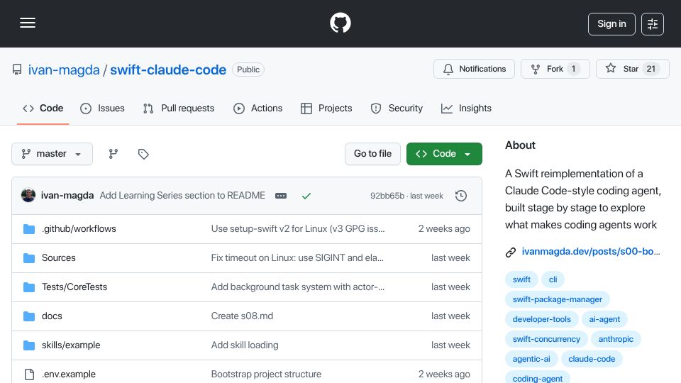
Task: Click the Star count 21
Action: click(x=651, y=69)
